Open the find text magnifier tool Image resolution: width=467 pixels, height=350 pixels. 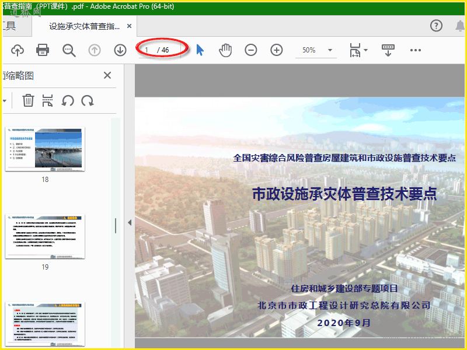pyautogui.click(x=69, y=50)
